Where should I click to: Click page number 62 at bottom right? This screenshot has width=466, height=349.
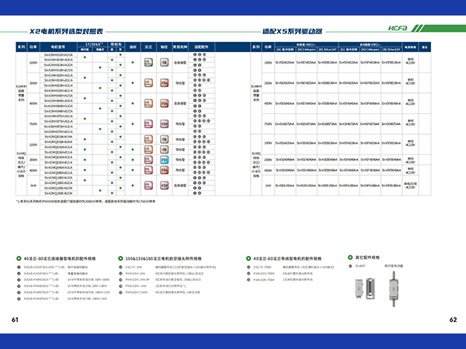[452, 320]
